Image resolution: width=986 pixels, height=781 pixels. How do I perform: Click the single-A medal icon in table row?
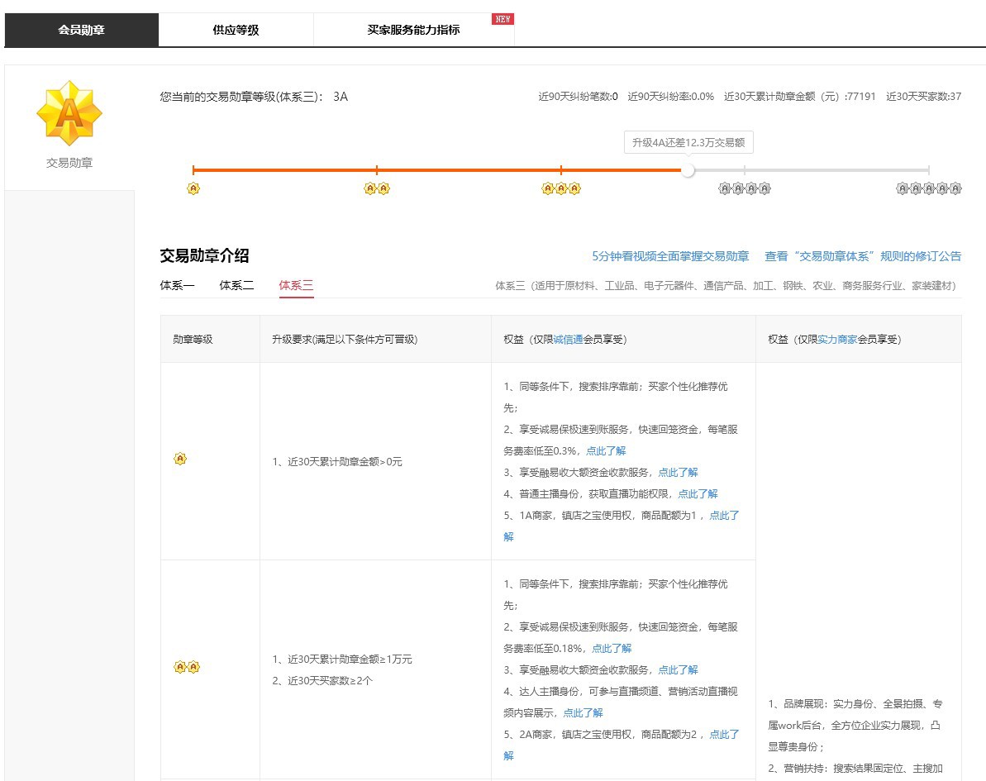[180, 459]
